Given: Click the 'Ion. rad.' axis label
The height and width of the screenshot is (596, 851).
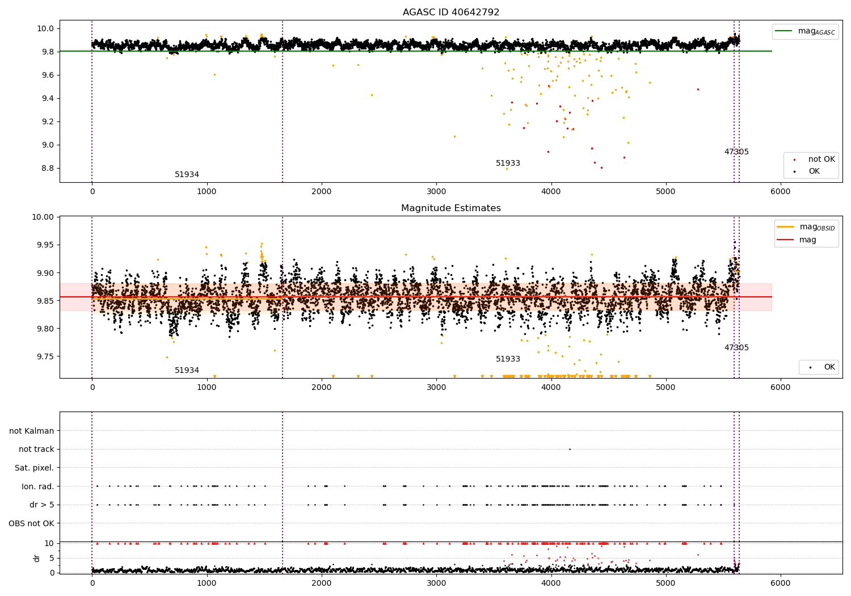Looking at the screenshot, I should click(x=38, y=486).
